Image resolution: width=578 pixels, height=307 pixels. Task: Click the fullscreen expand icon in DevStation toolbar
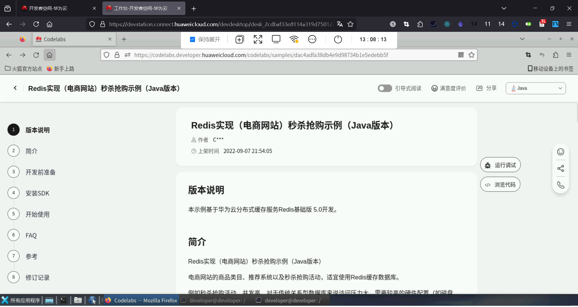258,39
